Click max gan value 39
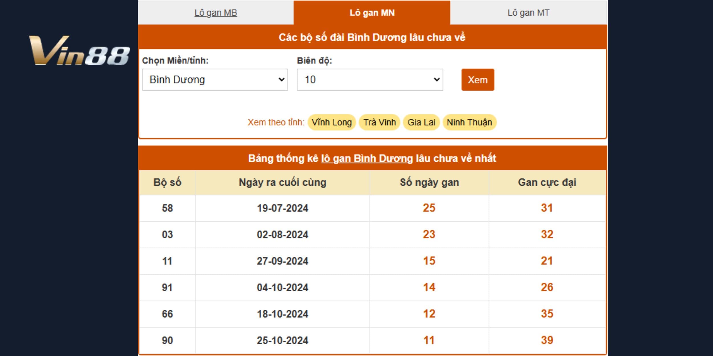The height and width of the screenshot is (356, 713). click(x=547, y=340)
